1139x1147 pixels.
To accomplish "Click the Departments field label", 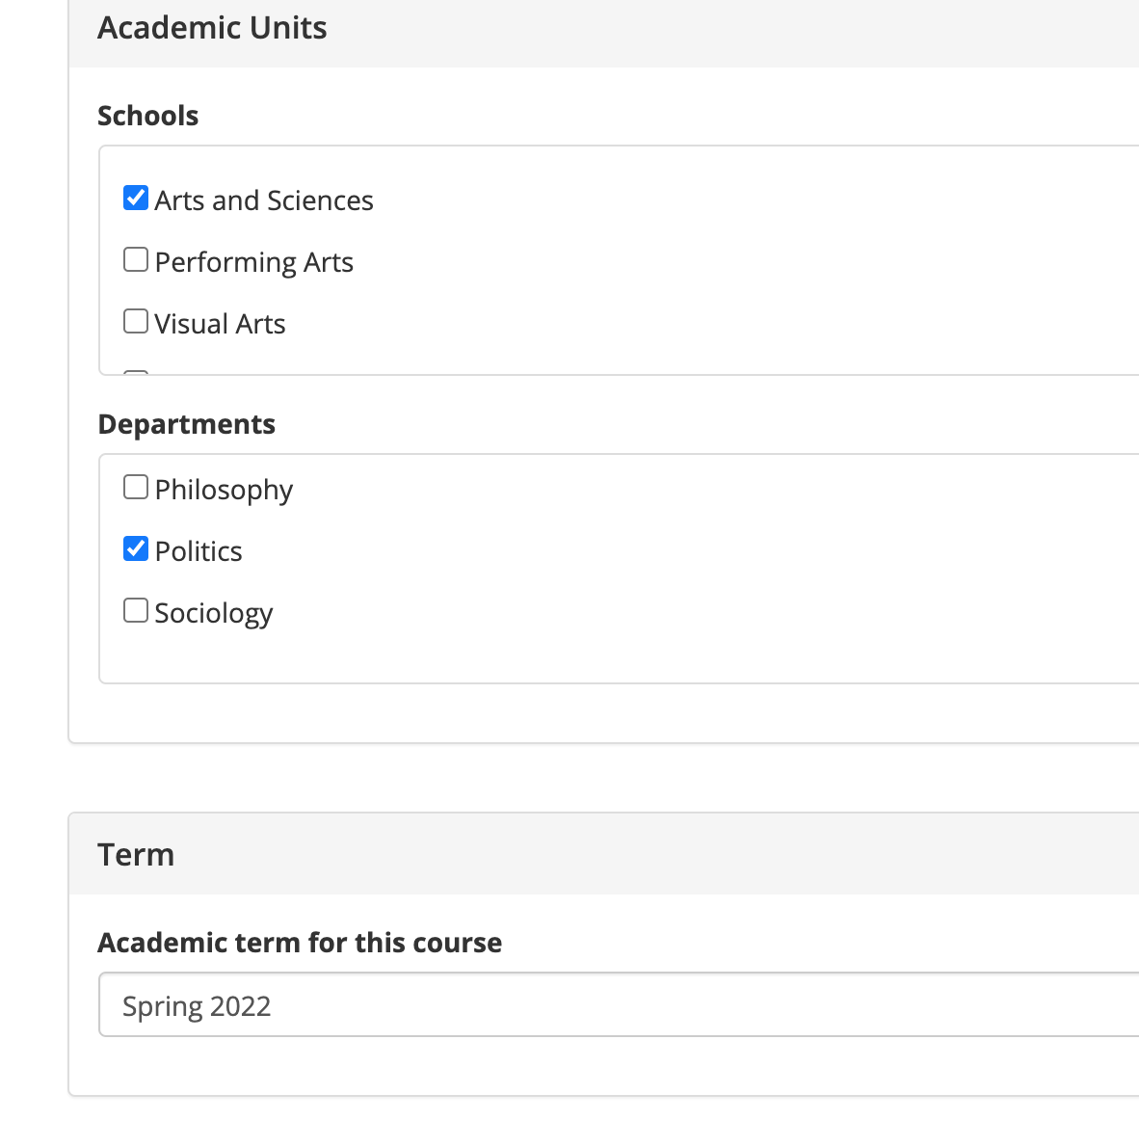I will pos(187,424).
